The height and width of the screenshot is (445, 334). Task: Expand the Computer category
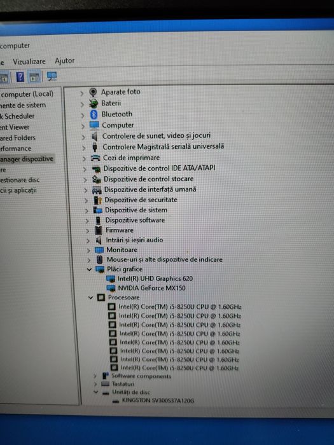click(83, 127)
